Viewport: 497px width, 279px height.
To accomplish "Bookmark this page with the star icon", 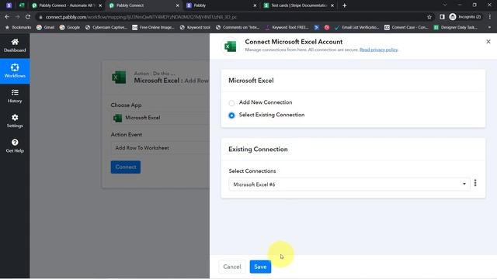I will pos(429,17).
